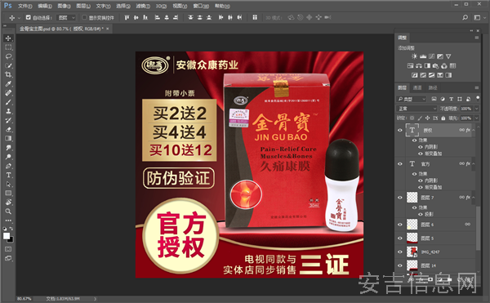
Task: Open the opacity 100% dropdown arrow
Action: coord(477,109)
